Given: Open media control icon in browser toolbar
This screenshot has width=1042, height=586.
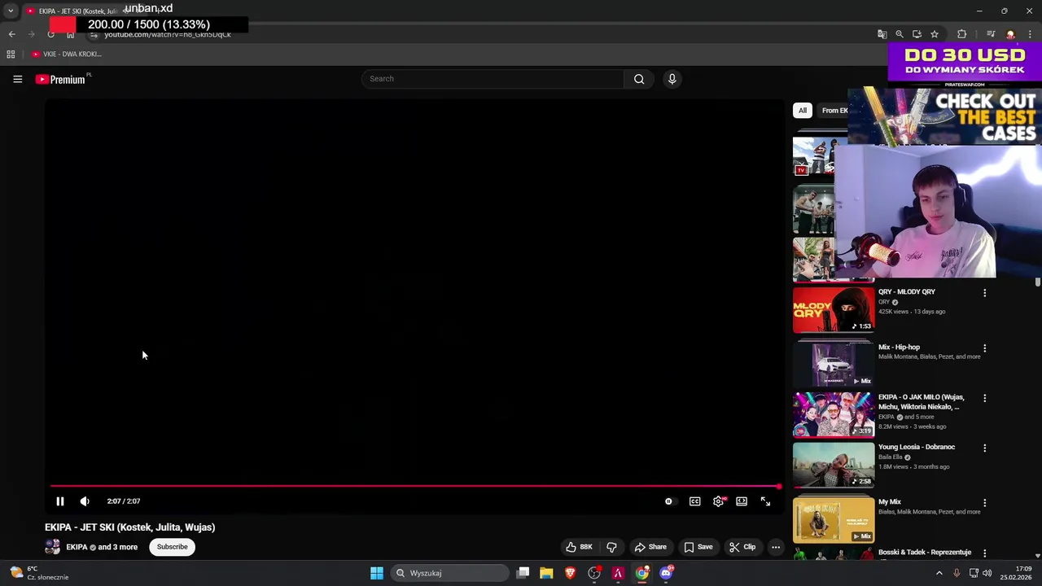Looking at the screenshot, I should (x=991, y=34).
